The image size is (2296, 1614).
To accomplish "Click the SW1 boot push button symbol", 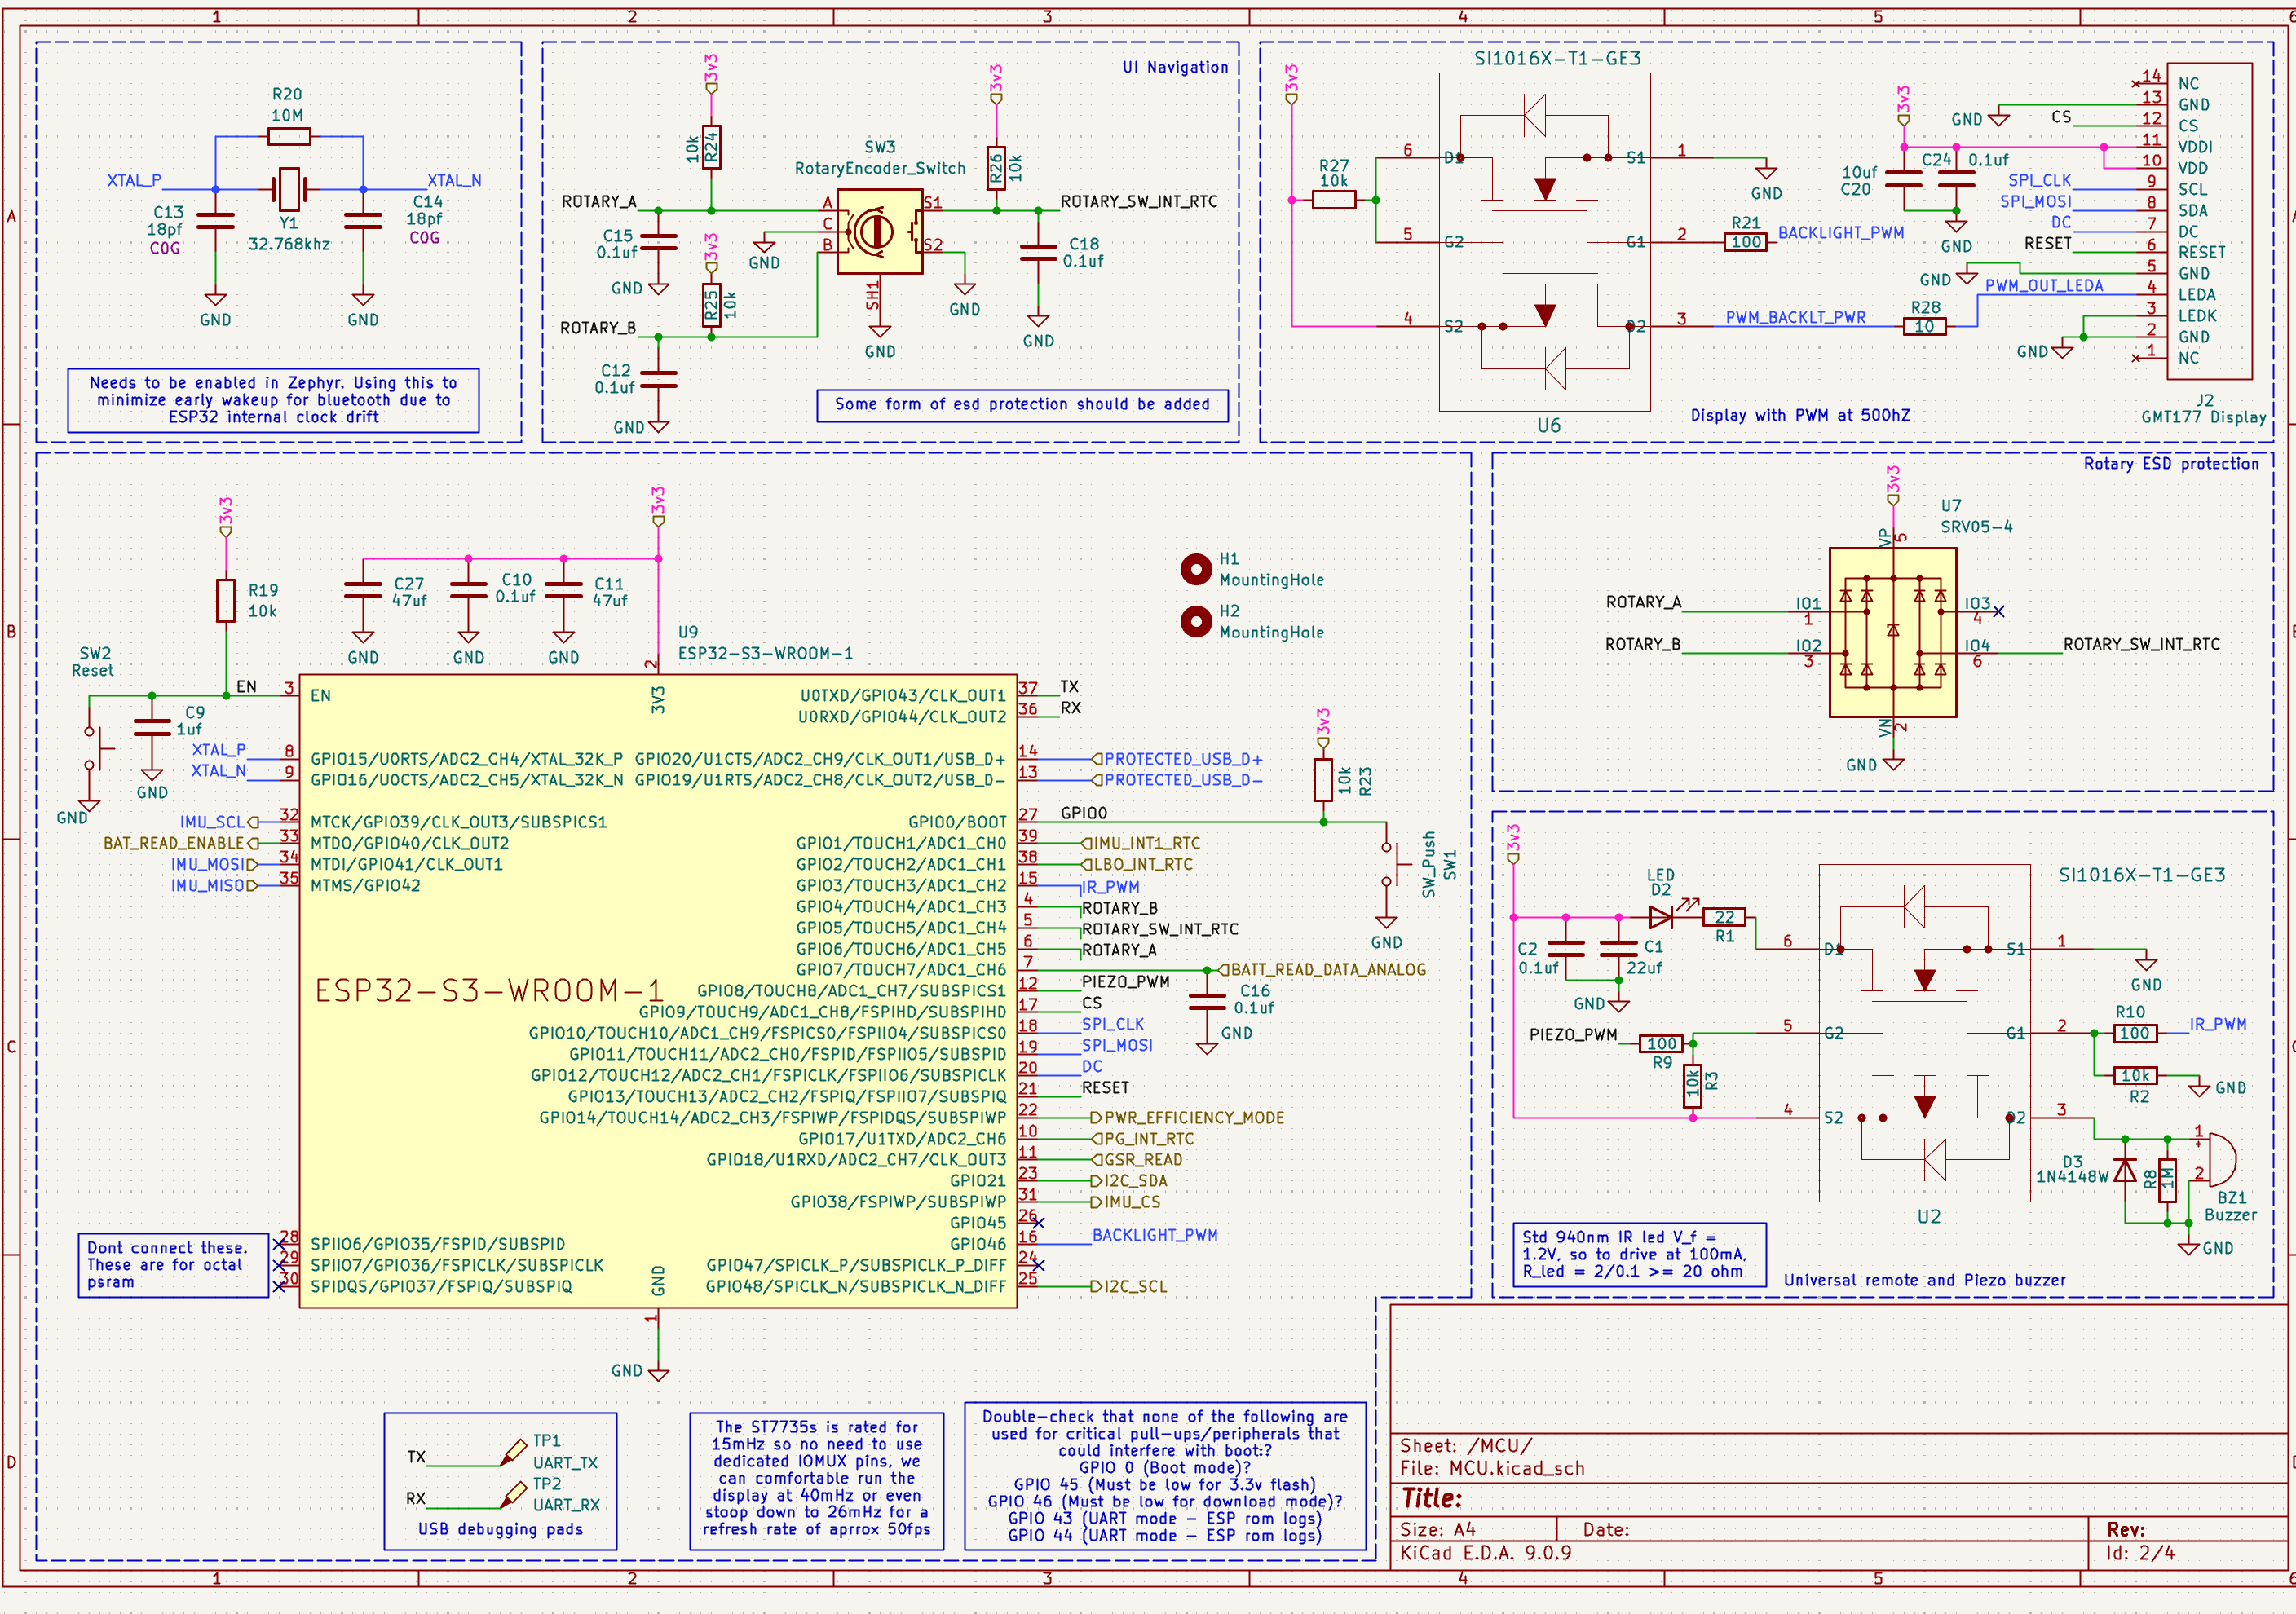I will point(1393,864).
